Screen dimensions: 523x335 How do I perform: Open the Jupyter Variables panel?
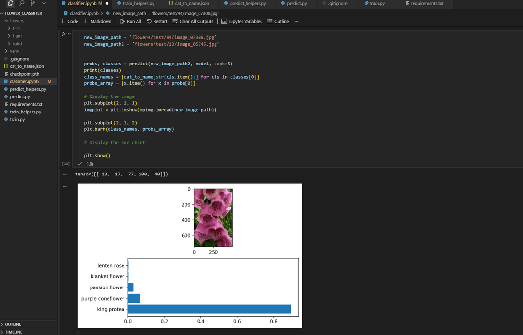[x=242, y=21]
